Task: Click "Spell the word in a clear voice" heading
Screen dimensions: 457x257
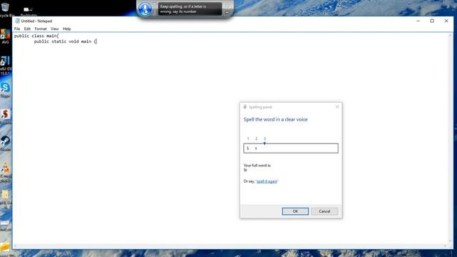Action: point(276,119)
